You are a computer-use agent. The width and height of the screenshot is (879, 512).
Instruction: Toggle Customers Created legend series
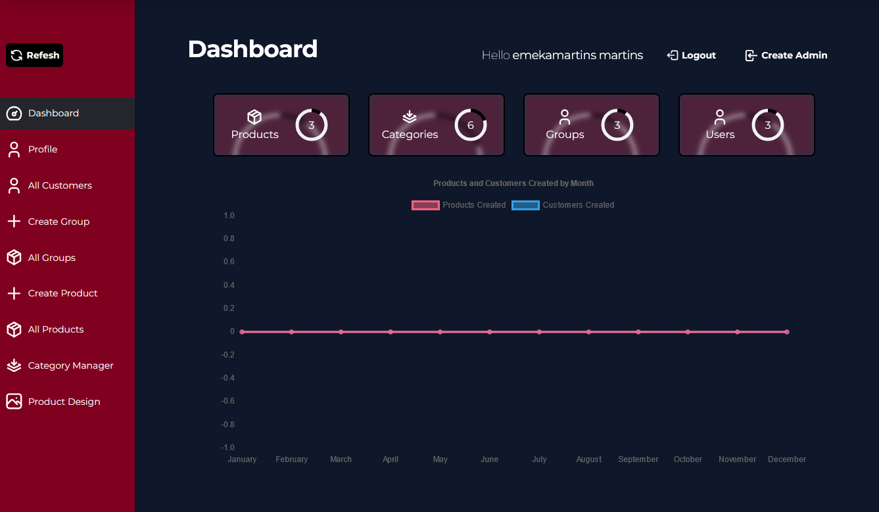coord(563,205)
